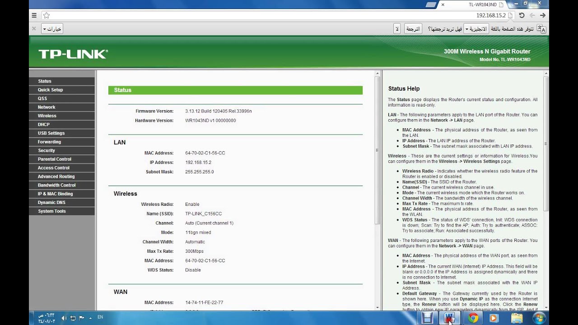Open Bandwidth Control in the sidebar

click(x=62, y=185)
